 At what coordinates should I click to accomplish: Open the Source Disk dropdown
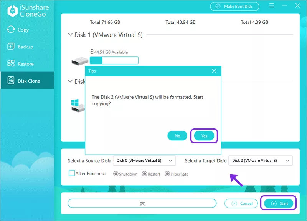(144, 161)
